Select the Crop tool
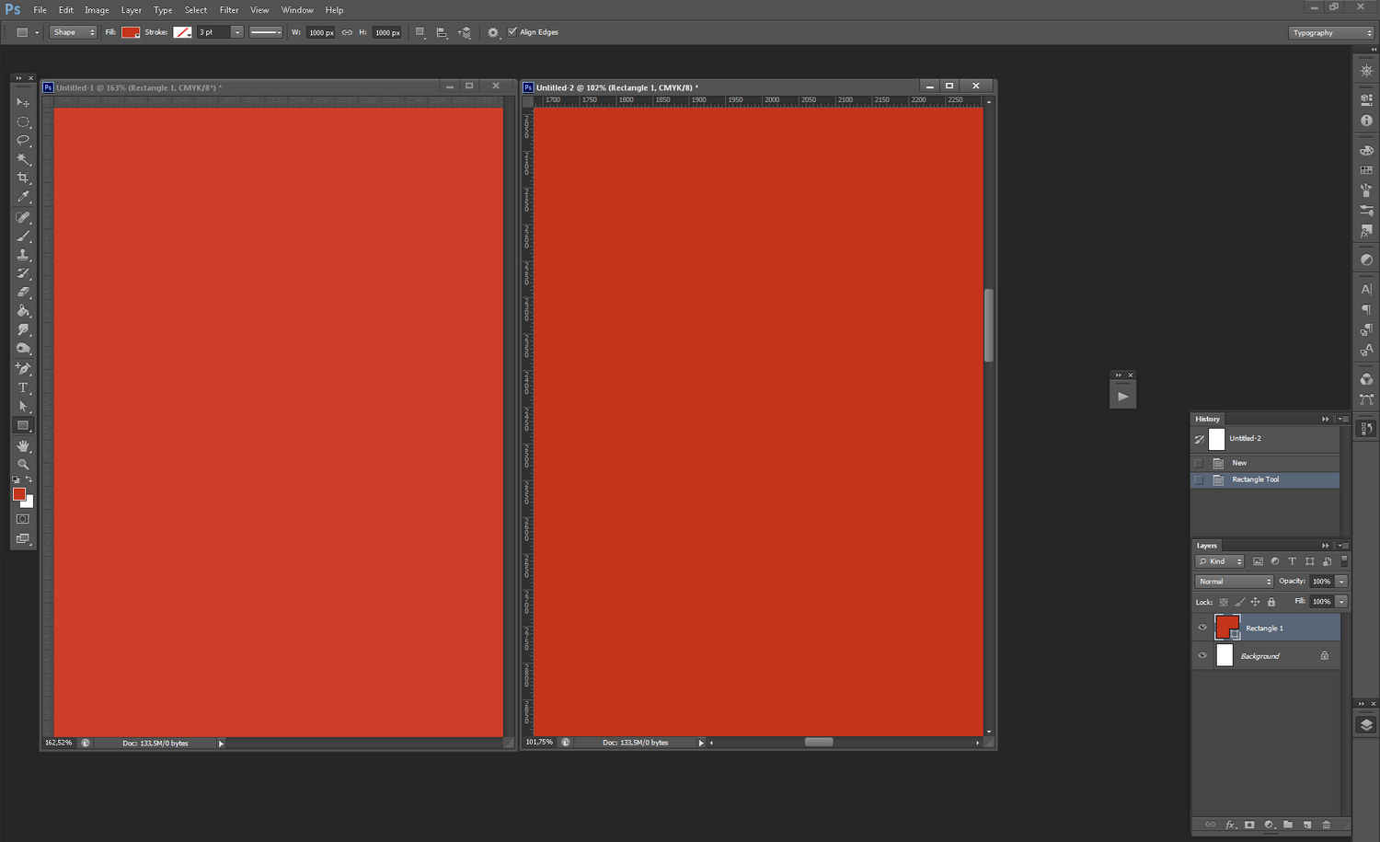 (23, 178)
